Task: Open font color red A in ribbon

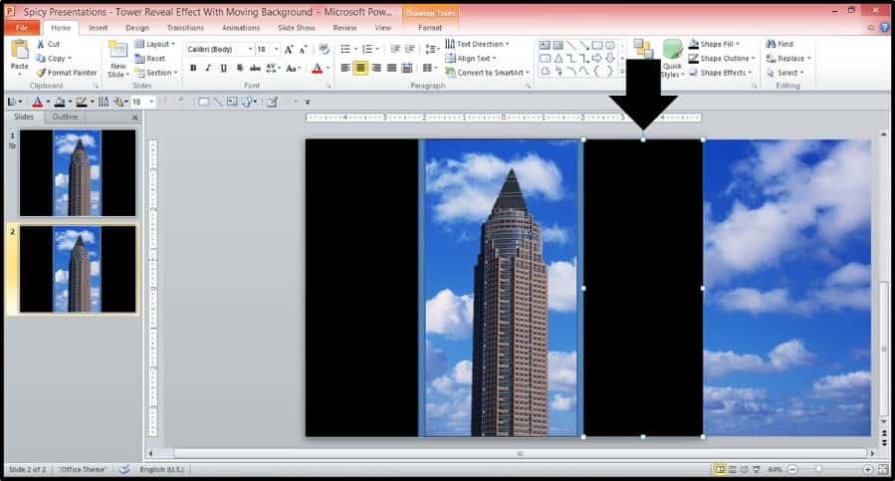Action: (x=318, y=68)
